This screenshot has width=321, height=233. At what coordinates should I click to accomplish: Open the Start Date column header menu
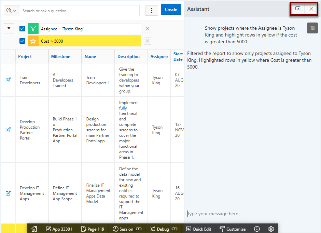(178, 57)
